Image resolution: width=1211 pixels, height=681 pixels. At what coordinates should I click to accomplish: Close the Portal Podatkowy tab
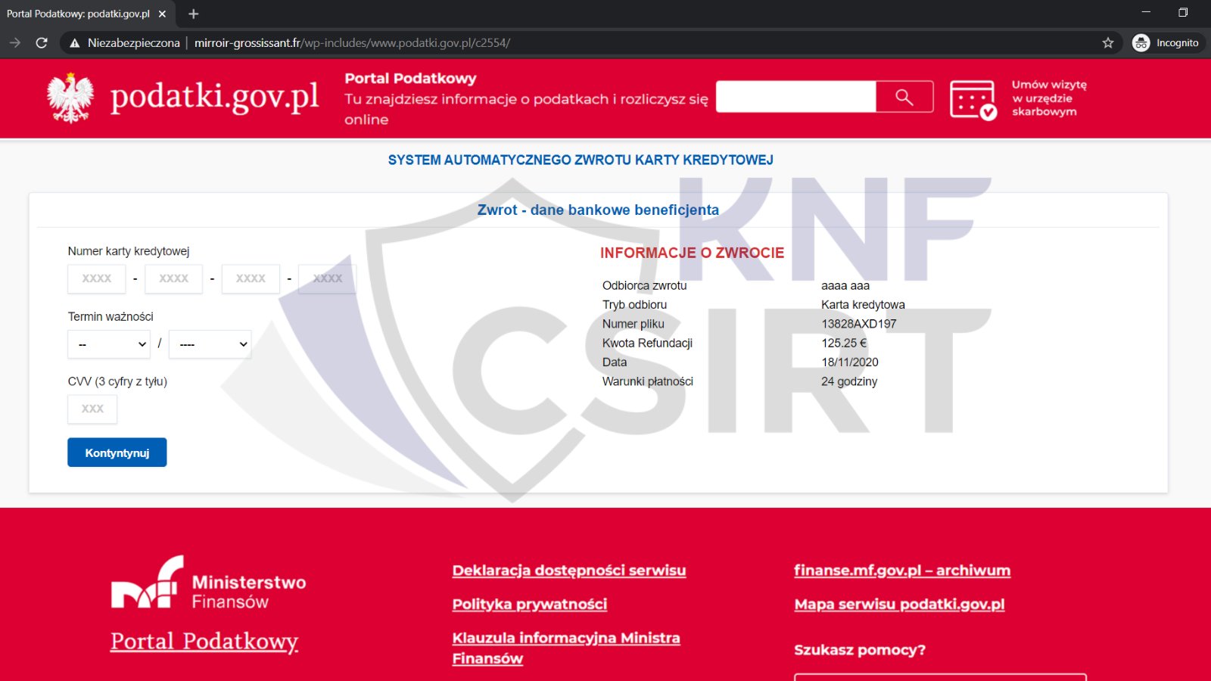pyautogui.click(x=162, y=14)
